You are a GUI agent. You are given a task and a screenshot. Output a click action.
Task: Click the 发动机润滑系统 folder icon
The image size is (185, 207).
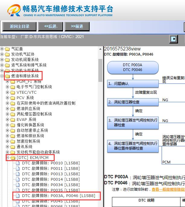pos(7,60)
